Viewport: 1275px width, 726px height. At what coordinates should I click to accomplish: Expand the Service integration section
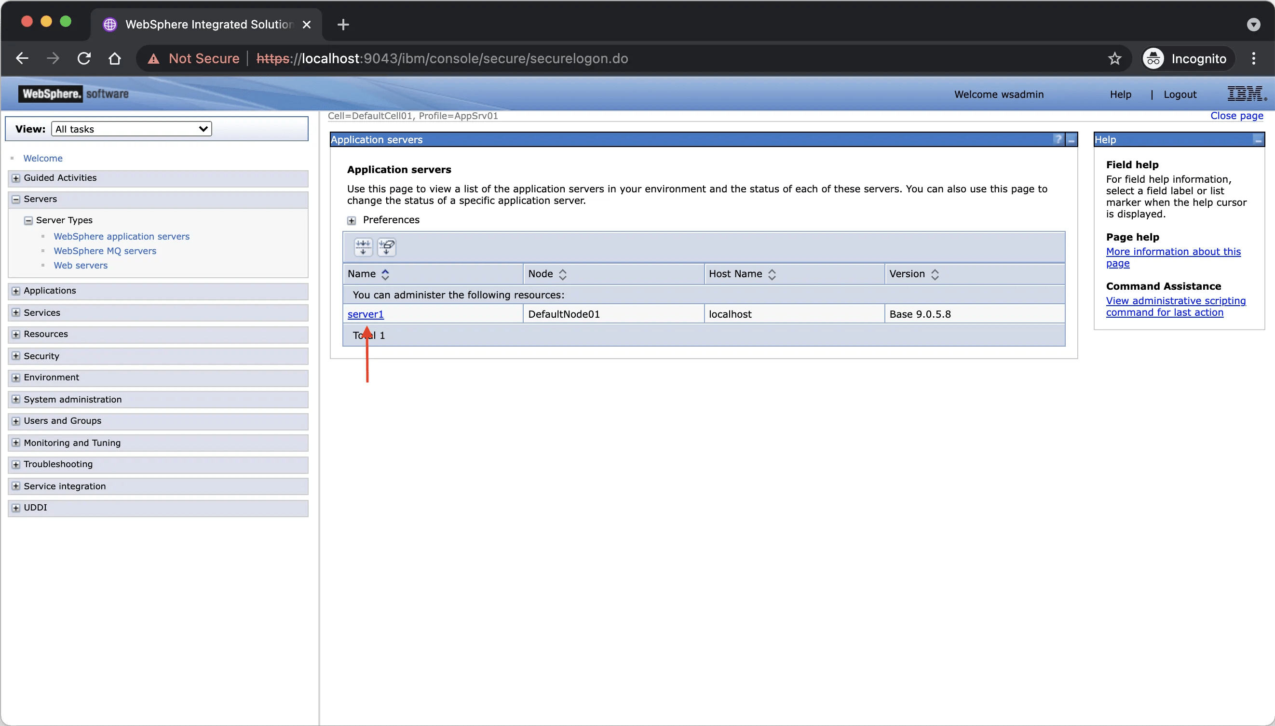pos(16,486)
